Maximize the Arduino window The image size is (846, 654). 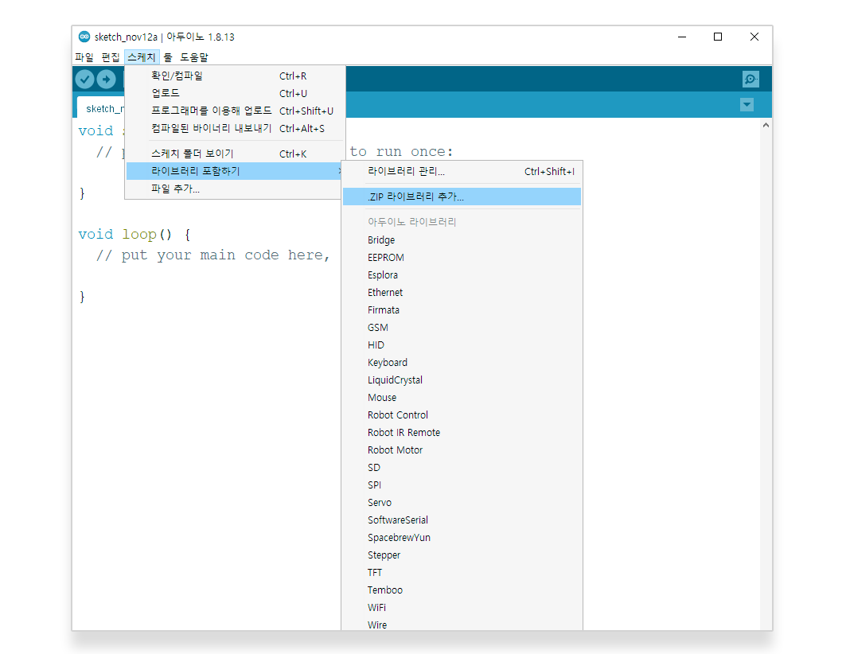(x=718, y=37)
